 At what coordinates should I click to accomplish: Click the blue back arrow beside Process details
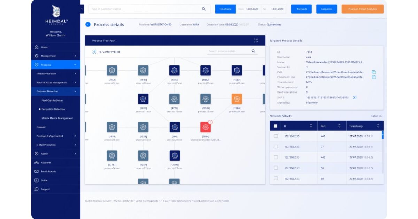click(88, 24)
